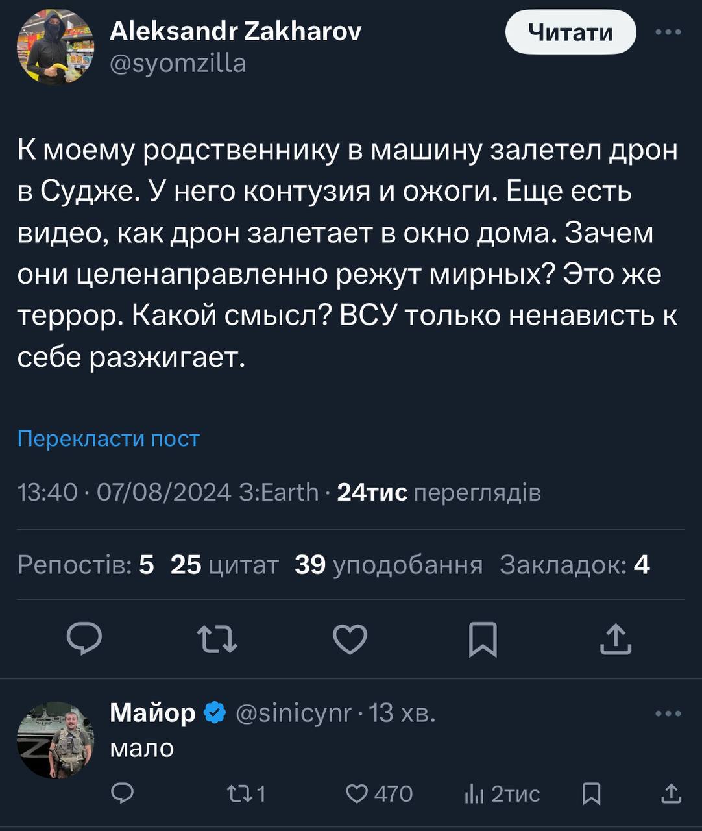Open Aleksandr Zakharov's profile picture

[x=55, y=47]
